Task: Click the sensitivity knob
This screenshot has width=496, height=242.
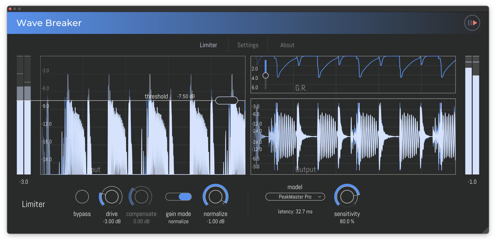Action: (347, 197)
